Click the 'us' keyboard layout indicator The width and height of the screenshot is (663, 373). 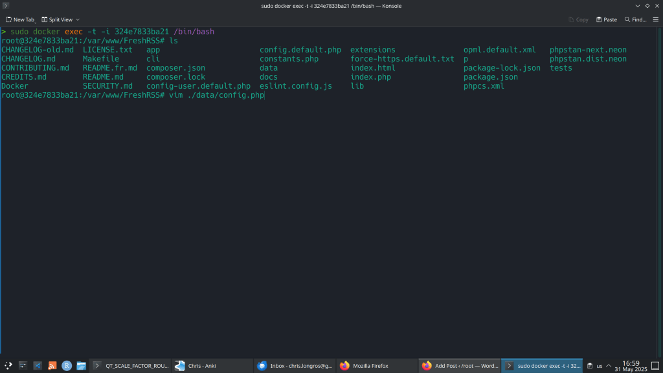click(x=599, y=366)
